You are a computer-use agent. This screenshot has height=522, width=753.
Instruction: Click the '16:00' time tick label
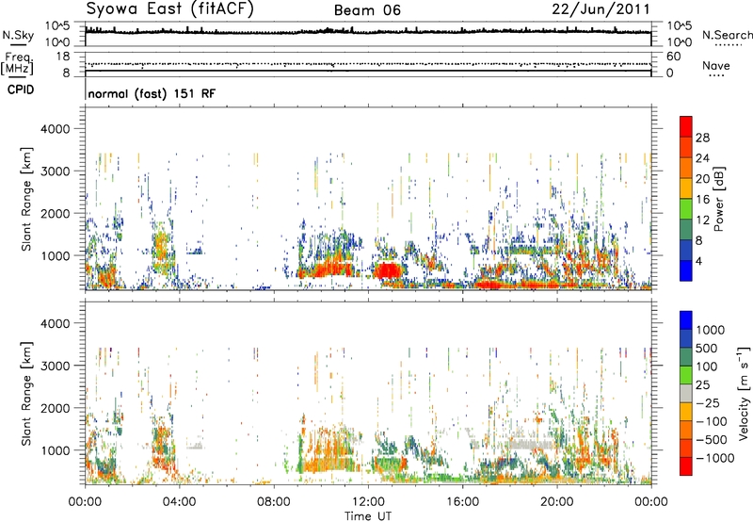[462, 502]
